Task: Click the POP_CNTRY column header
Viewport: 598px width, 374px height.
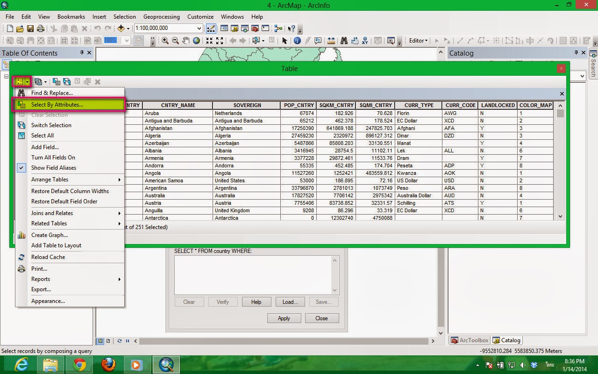Action: [x=299, y=106]
